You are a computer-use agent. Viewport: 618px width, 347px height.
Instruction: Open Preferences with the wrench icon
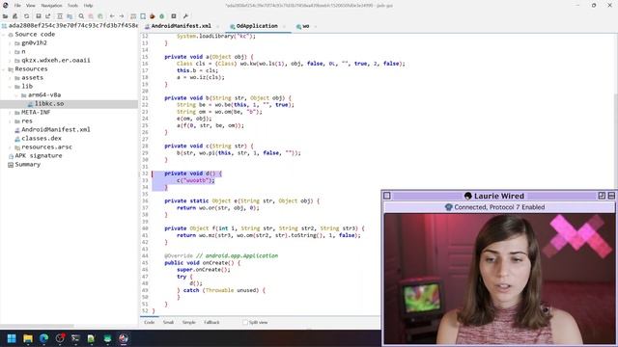pyautogui.click(x=185, y=16)
